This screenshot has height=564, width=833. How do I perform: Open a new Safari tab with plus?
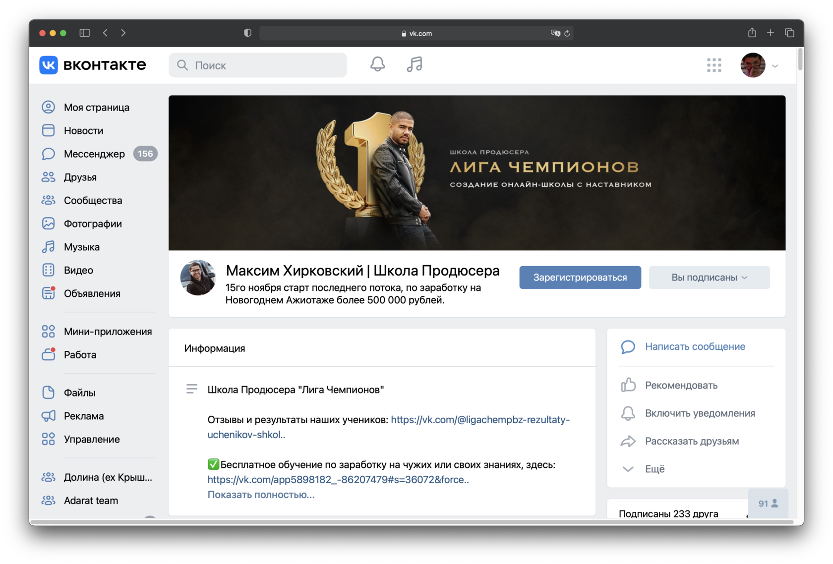(x=770, y=33)
